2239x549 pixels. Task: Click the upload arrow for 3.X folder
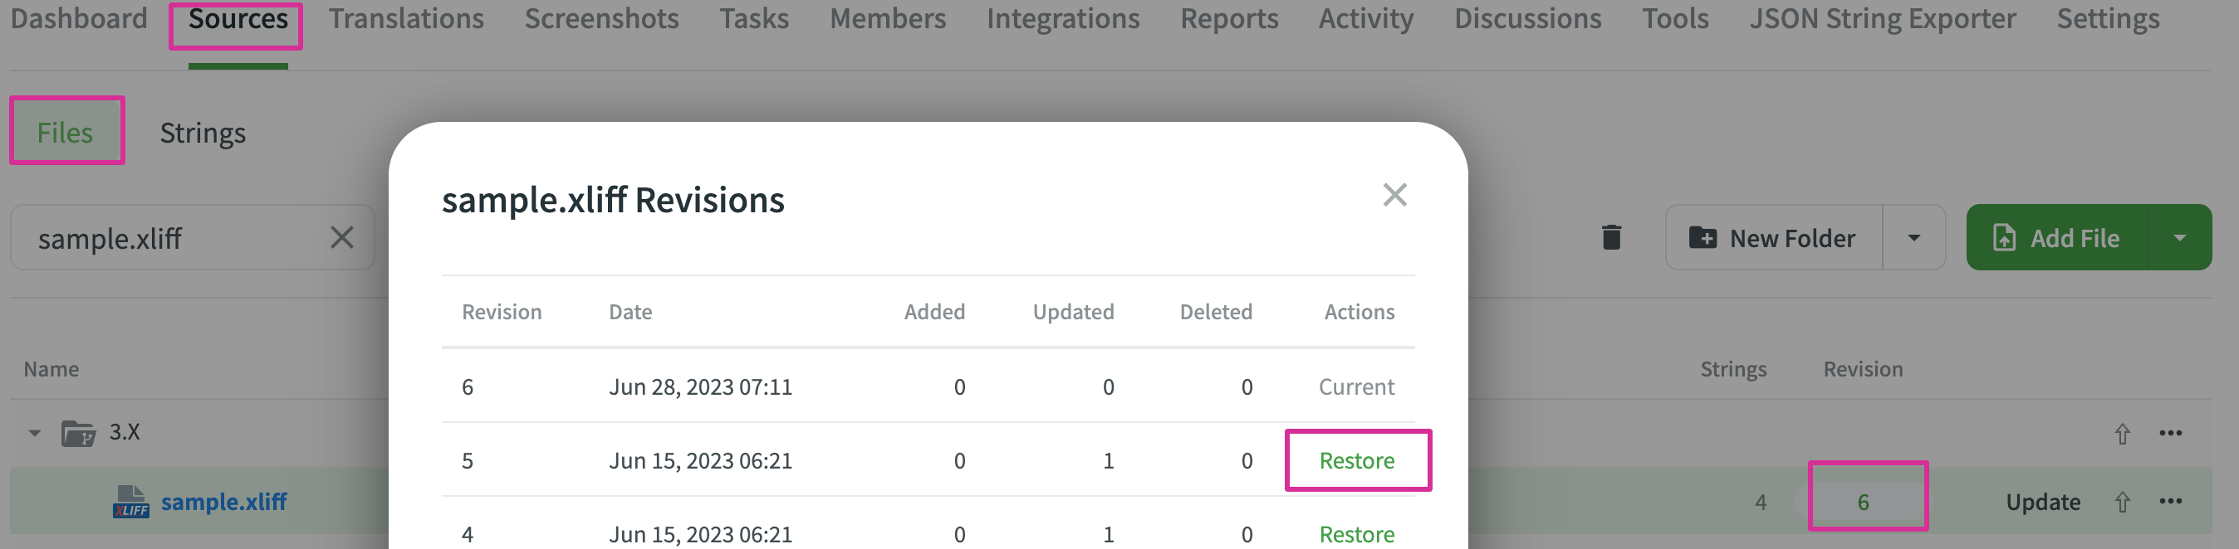2122,433
